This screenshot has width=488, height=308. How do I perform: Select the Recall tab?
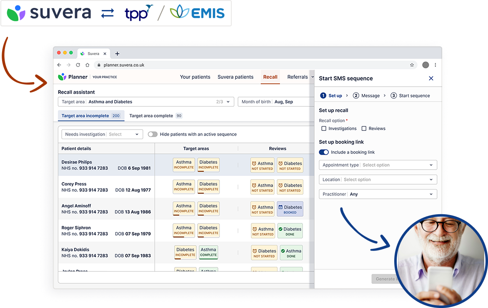tap(270, 77)
